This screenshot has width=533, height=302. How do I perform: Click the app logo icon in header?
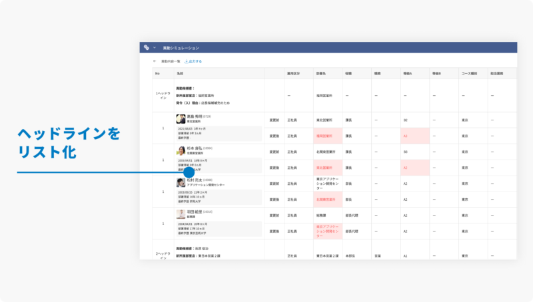click(147, 48)
